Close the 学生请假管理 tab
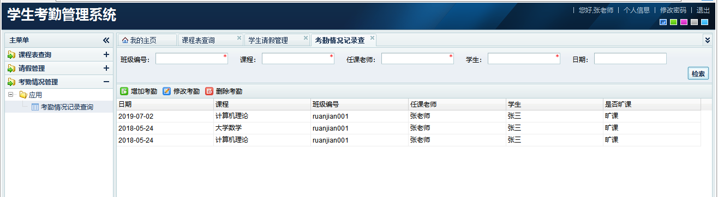The width and height of the screenshot is (718, 197). 306,38
